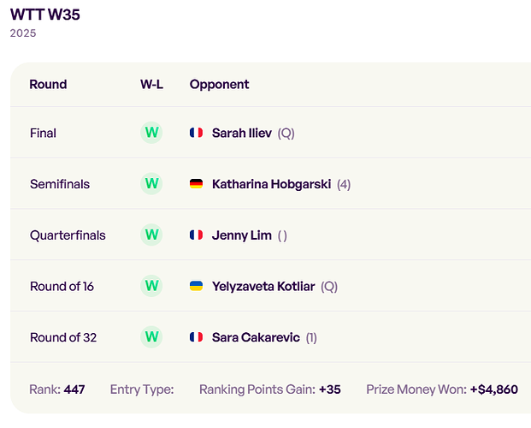Click the Prize Money Won value
This screenshot has height=428, width=531.
coord(494,389)
